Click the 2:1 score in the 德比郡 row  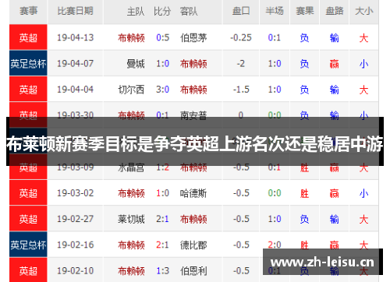coord(162,245)
